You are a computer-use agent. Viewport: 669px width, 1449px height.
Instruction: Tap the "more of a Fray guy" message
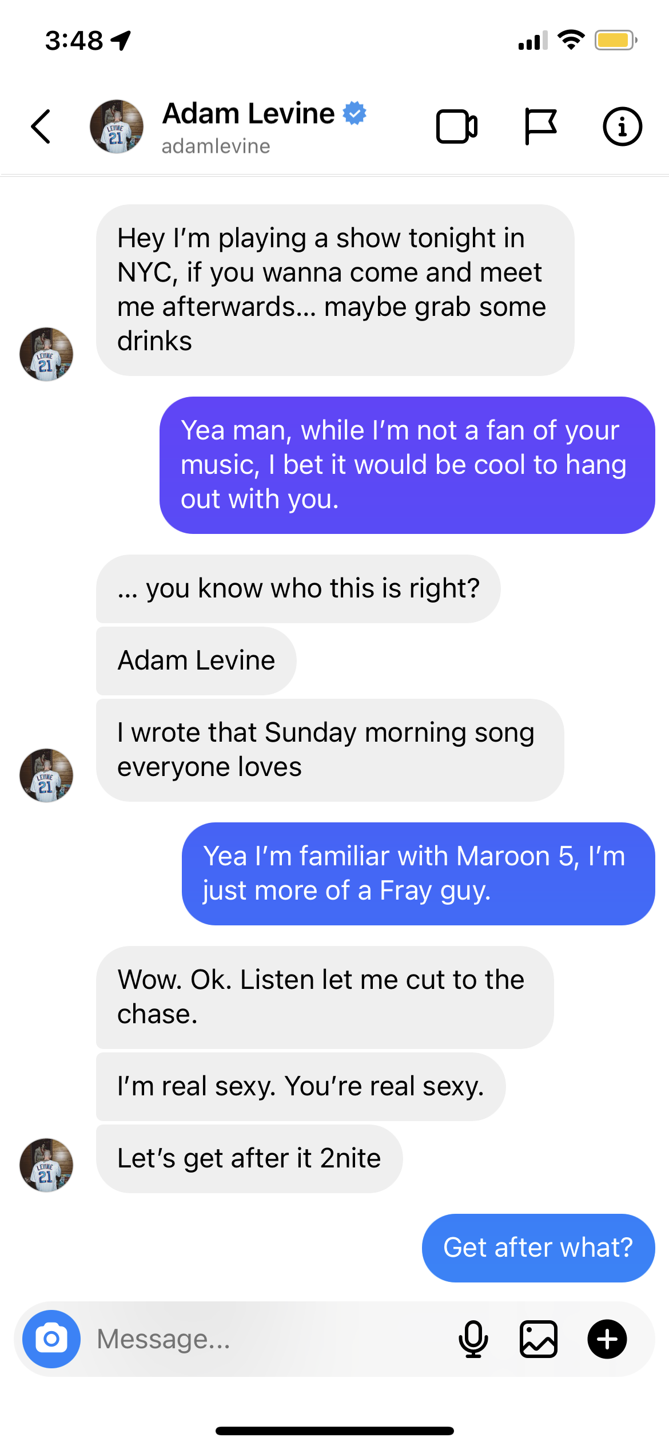pyautogui.click(x=417, y=873)
